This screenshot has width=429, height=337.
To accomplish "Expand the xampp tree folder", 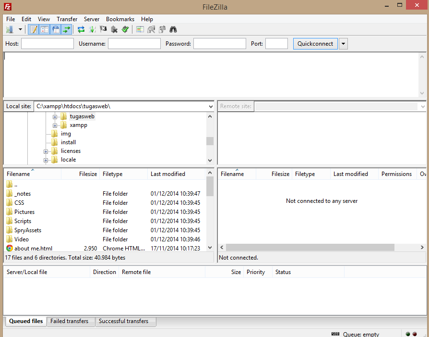I will click(x=55, y=125).
